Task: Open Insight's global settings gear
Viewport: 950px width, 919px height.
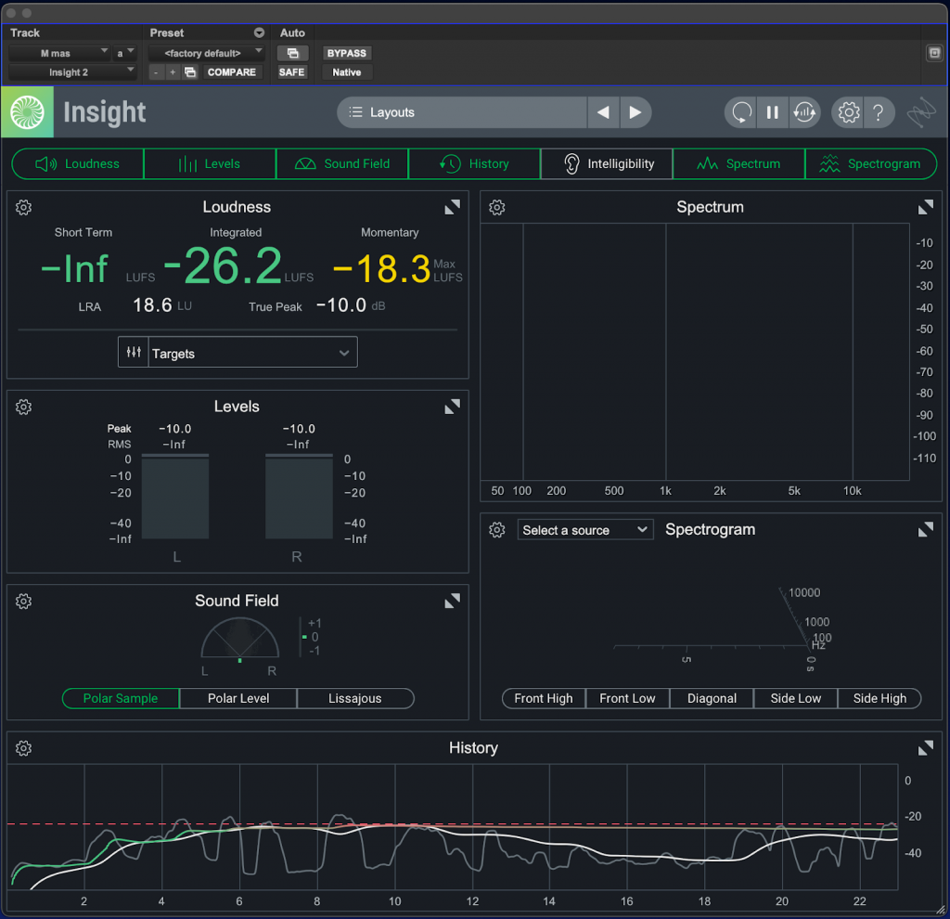Action: click(847, 111)
